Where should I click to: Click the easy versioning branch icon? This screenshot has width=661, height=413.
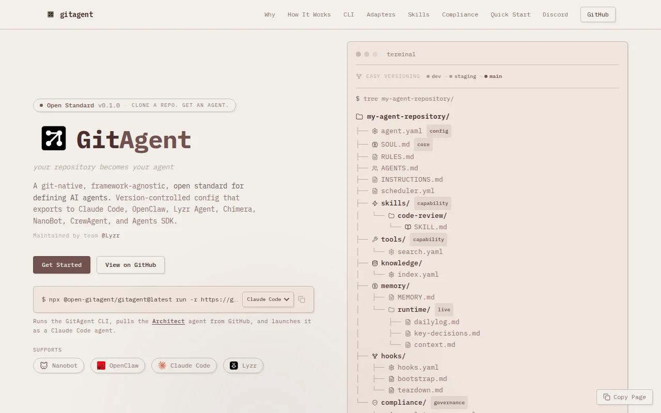point(359,76)
